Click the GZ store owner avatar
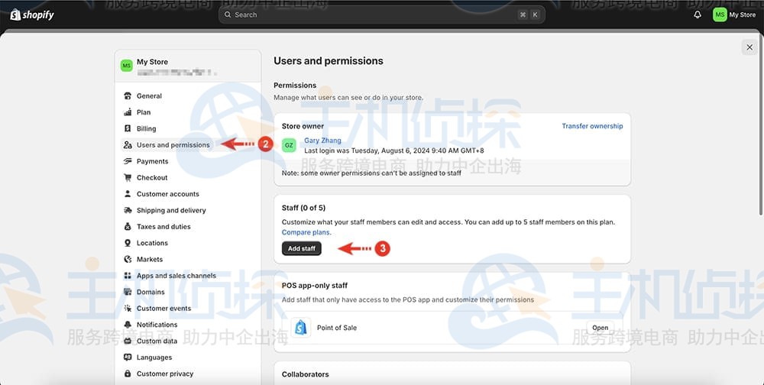This screenshot has width=764, height=385. point(289,145)
